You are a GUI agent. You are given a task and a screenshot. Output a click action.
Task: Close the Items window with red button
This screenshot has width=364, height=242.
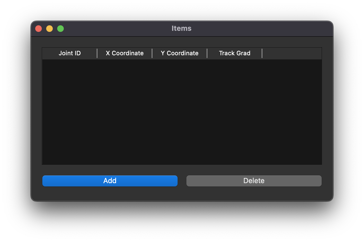pos(38,29)
